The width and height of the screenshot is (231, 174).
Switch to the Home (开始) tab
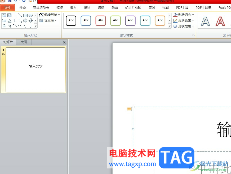tap(23, 7)
